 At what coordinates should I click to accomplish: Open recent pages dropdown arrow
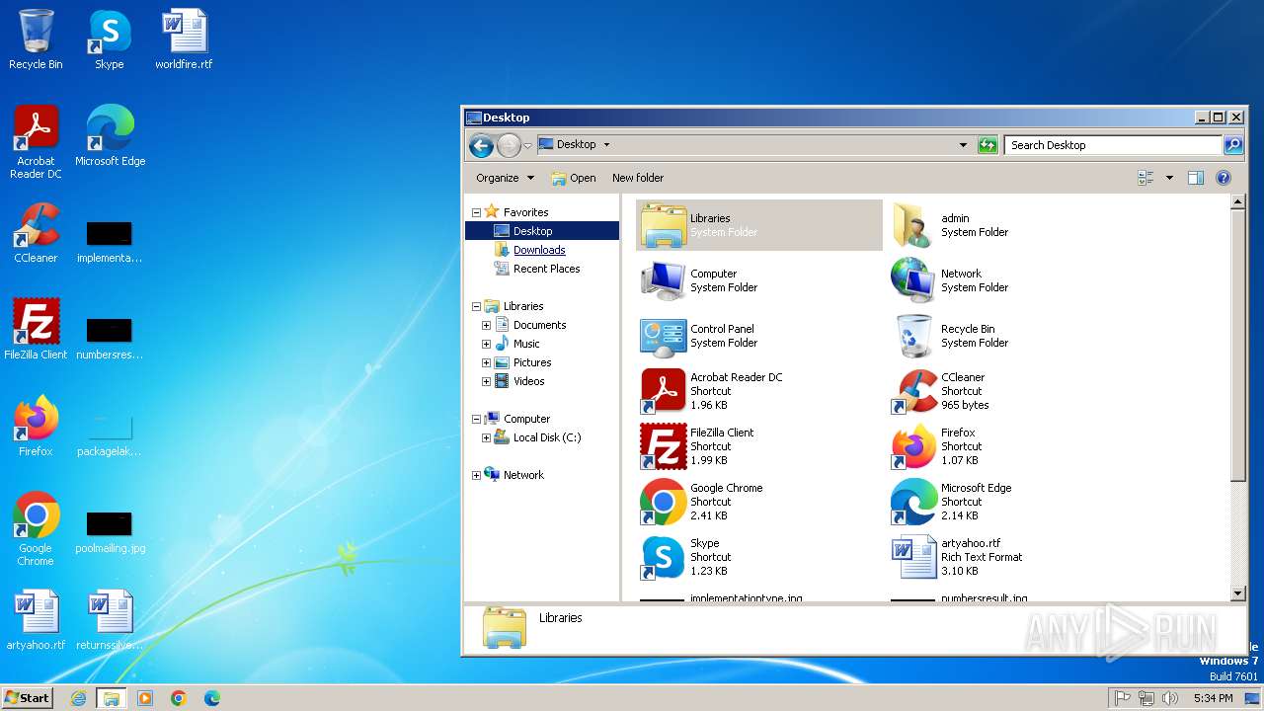coord(527,146)
